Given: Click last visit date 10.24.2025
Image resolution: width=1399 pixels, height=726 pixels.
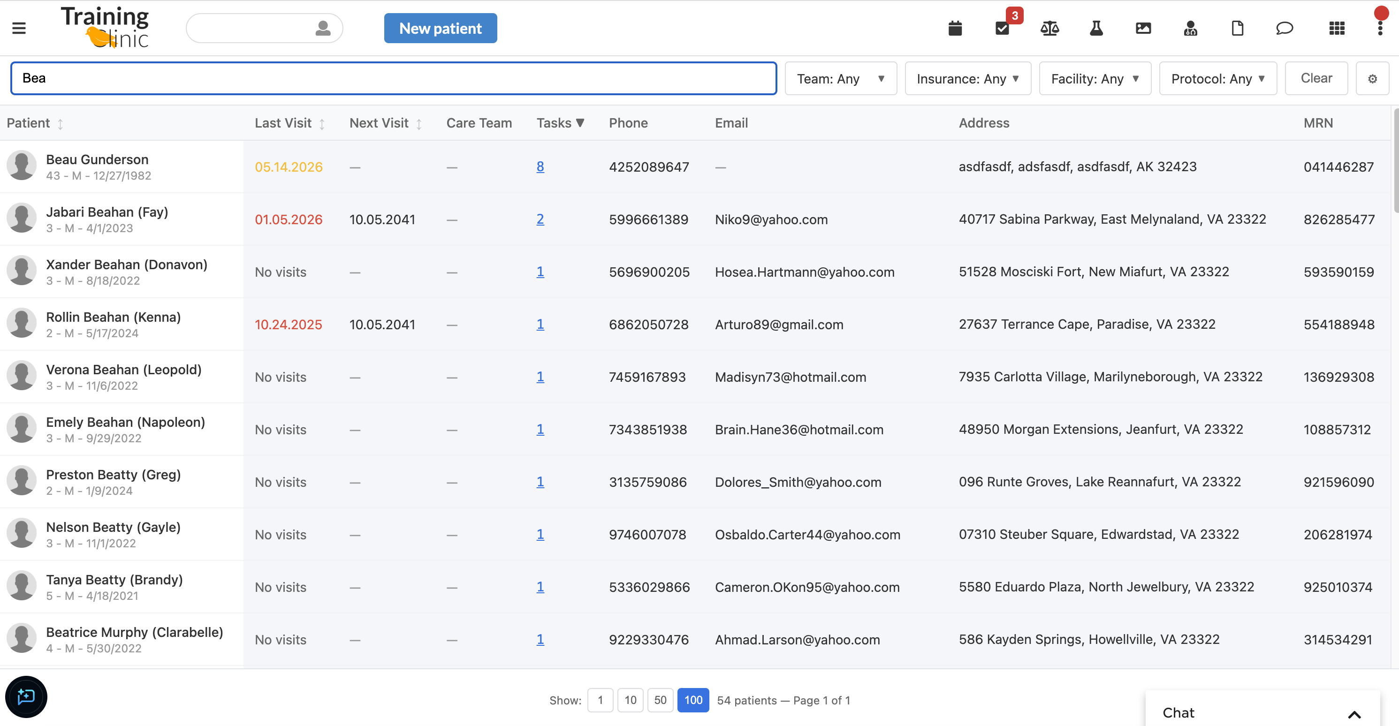Looking at the screenshot, I should click(x=289, y=325).
